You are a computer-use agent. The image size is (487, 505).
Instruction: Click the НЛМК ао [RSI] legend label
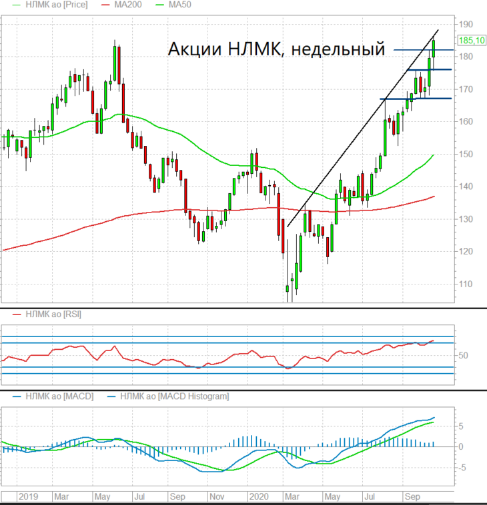tap(53, 314)
